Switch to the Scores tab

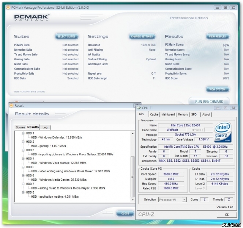coord(20,127)
